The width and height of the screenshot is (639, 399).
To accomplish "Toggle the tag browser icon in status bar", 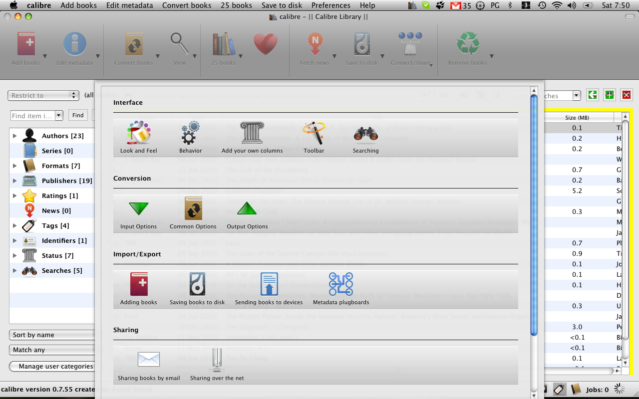I will (x=559, y=389).
